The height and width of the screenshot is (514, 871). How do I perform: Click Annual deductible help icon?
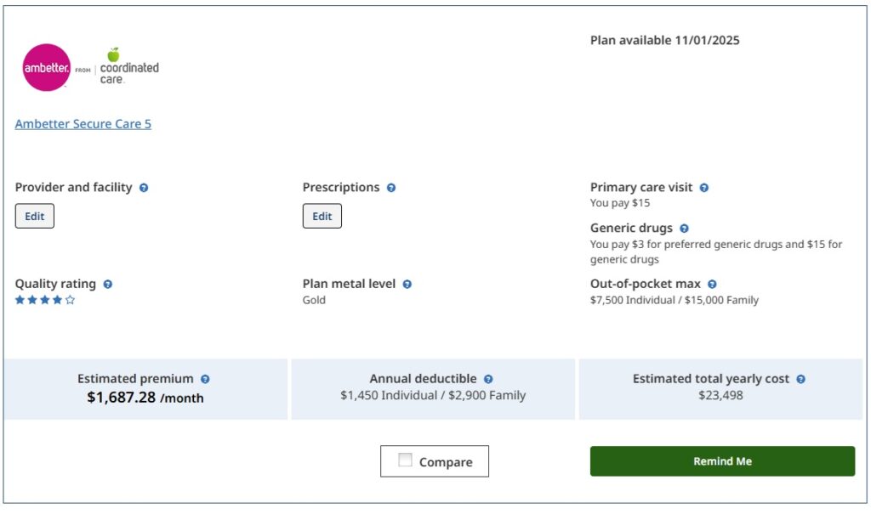[488, 380]
